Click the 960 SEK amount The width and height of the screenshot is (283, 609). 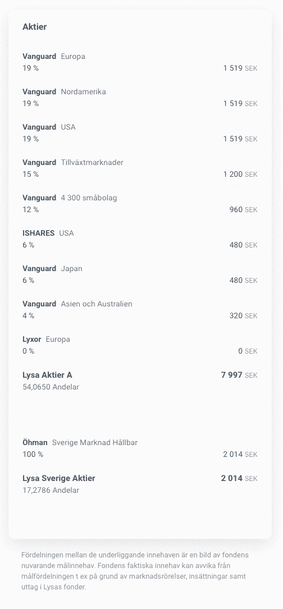pos(243,210)
